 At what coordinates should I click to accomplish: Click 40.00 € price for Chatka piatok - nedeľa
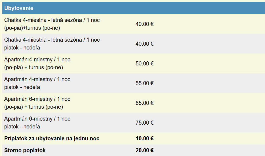[x=145, y=44]
